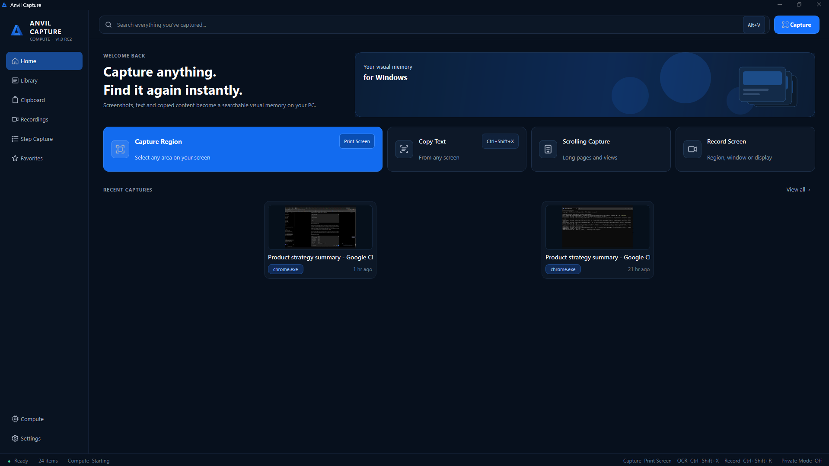Click the View all chevron arrow
This screenshot has width=829, height=466.
[x=809, y=190]
